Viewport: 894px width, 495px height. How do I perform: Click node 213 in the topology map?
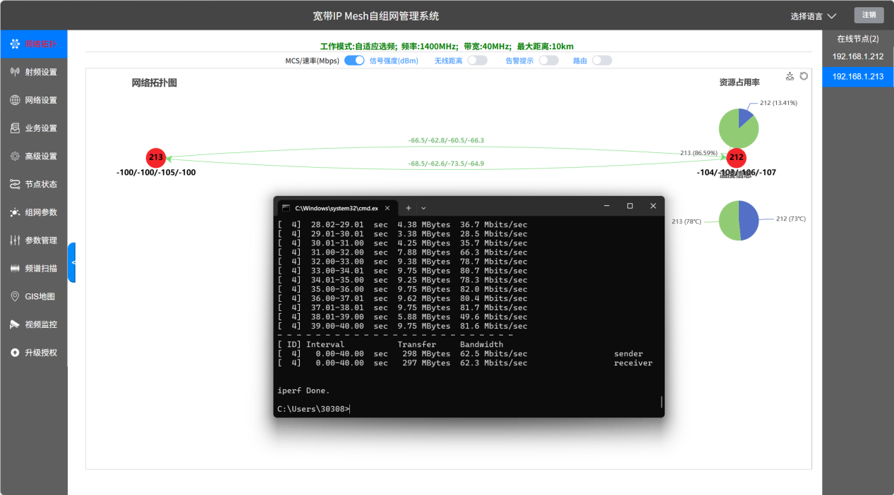pos(156,157)
